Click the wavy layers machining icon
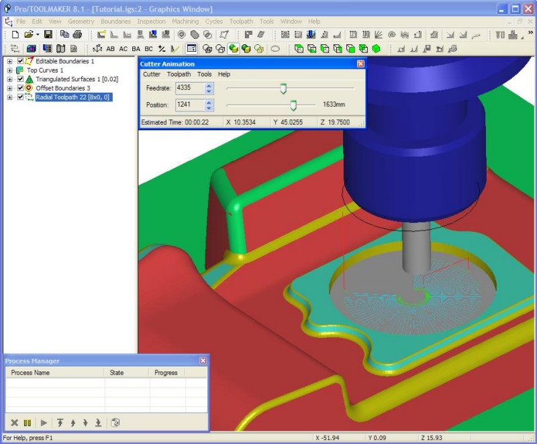The height and width of the screenshot is (444, 537). tap(405, 35)
